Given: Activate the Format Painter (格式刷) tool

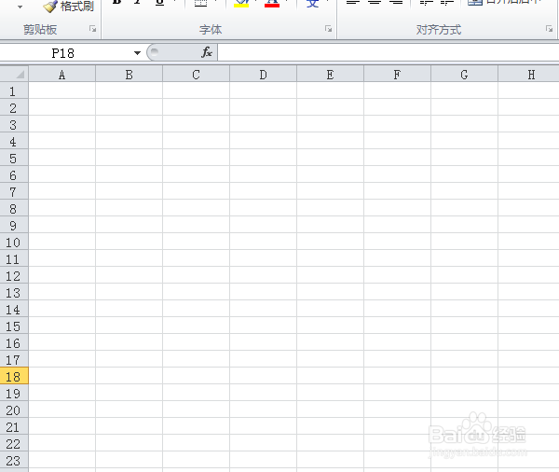Looking at the screenshot, I should pyautogui.click(x=68, y=7).
